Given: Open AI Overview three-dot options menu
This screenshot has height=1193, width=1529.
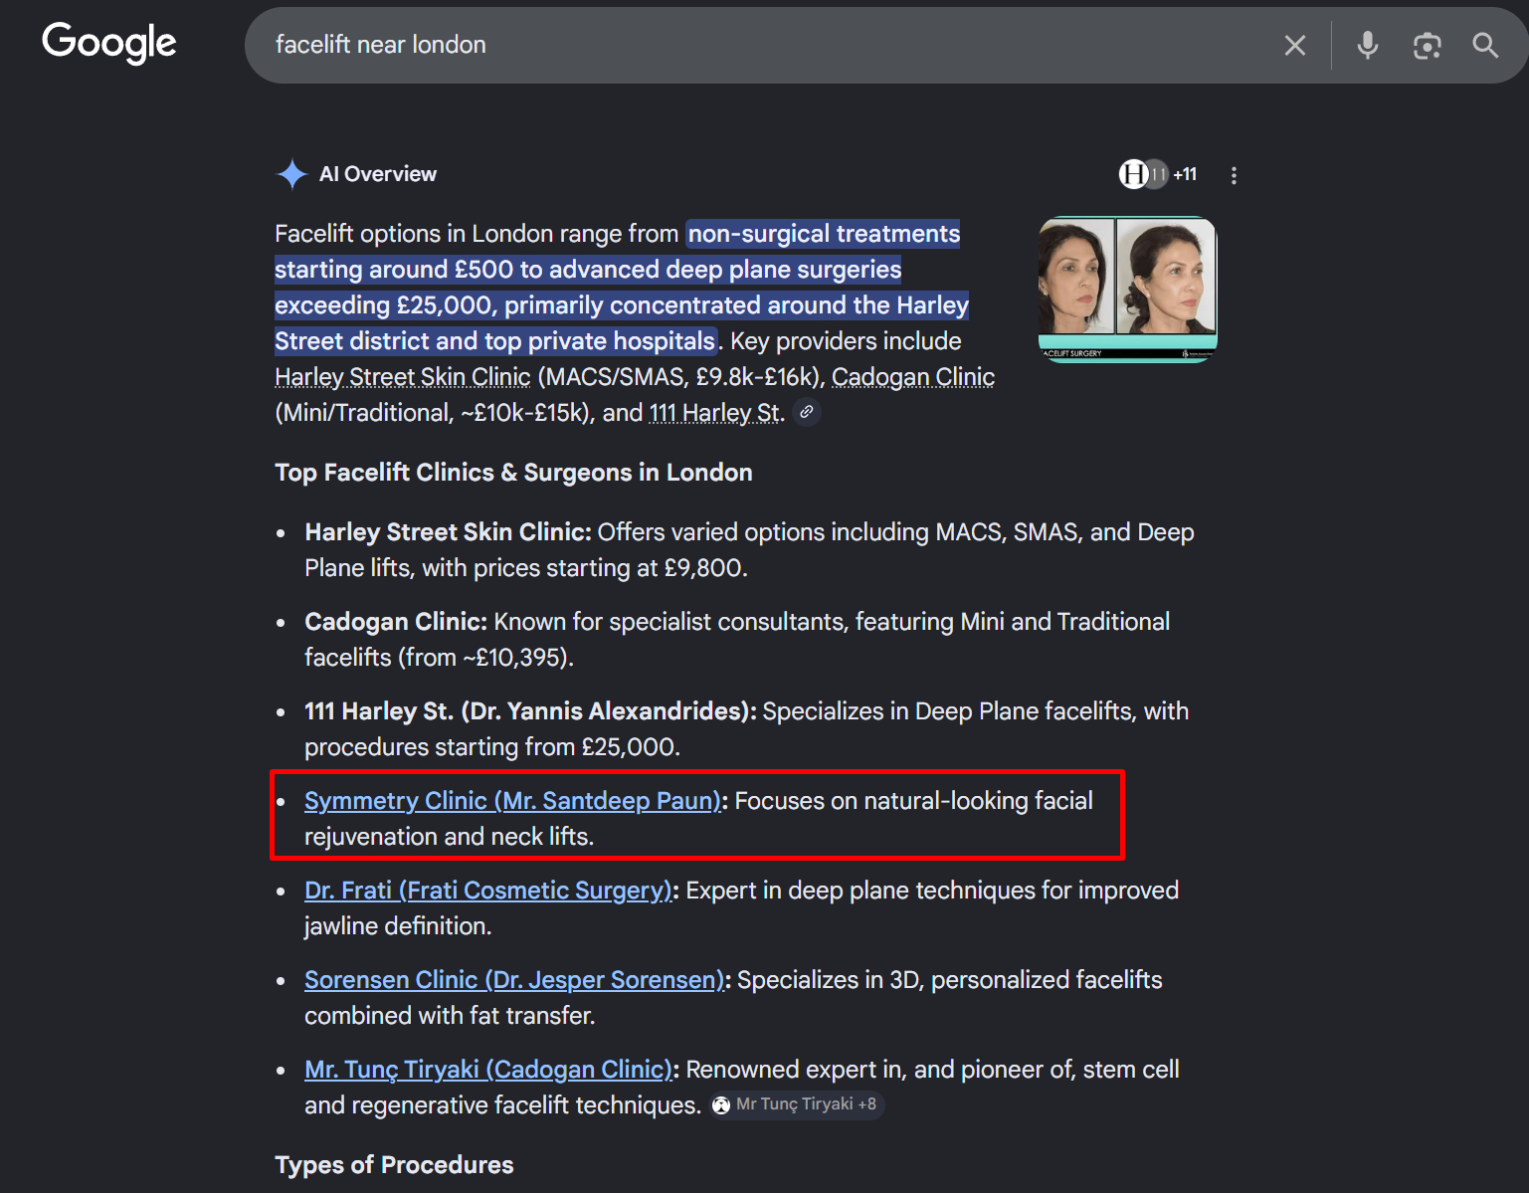Looking at the screenshot, I should [x=1234, y=175].
